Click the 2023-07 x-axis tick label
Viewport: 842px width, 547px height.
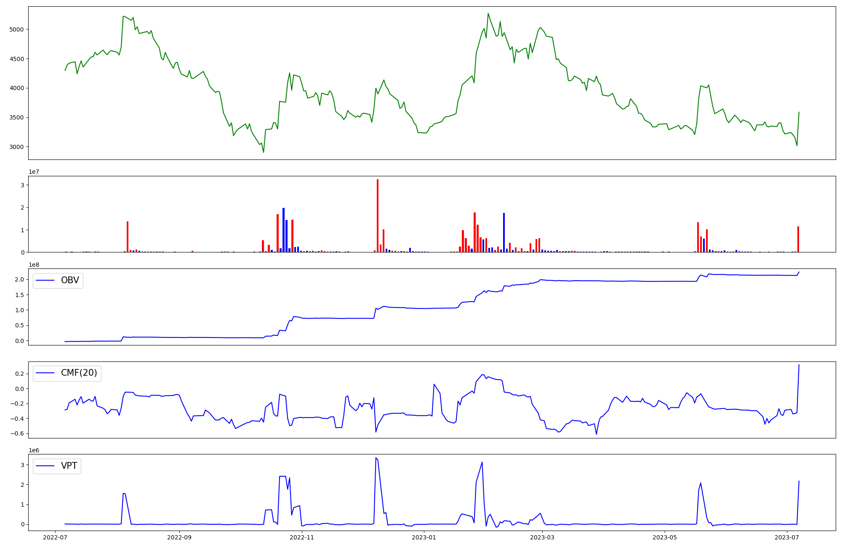coord(787,537)
